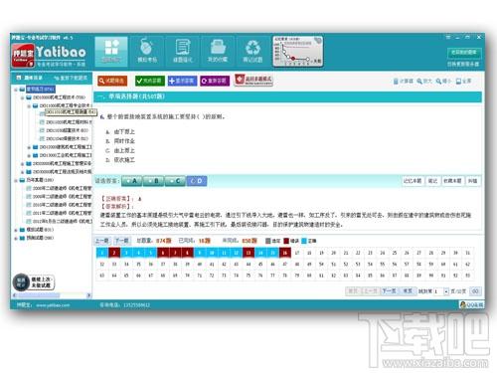Click the gray selected legend swatch

[x=268, y=241]
